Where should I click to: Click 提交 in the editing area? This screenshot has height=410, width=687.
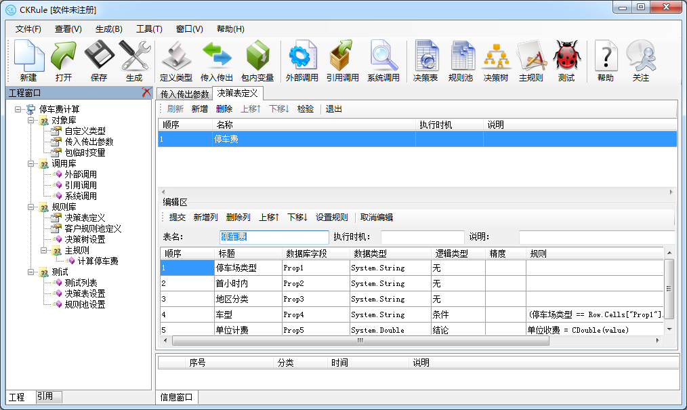point(178,218)
